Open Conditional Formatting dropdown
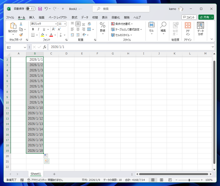 tap(122, 24)
